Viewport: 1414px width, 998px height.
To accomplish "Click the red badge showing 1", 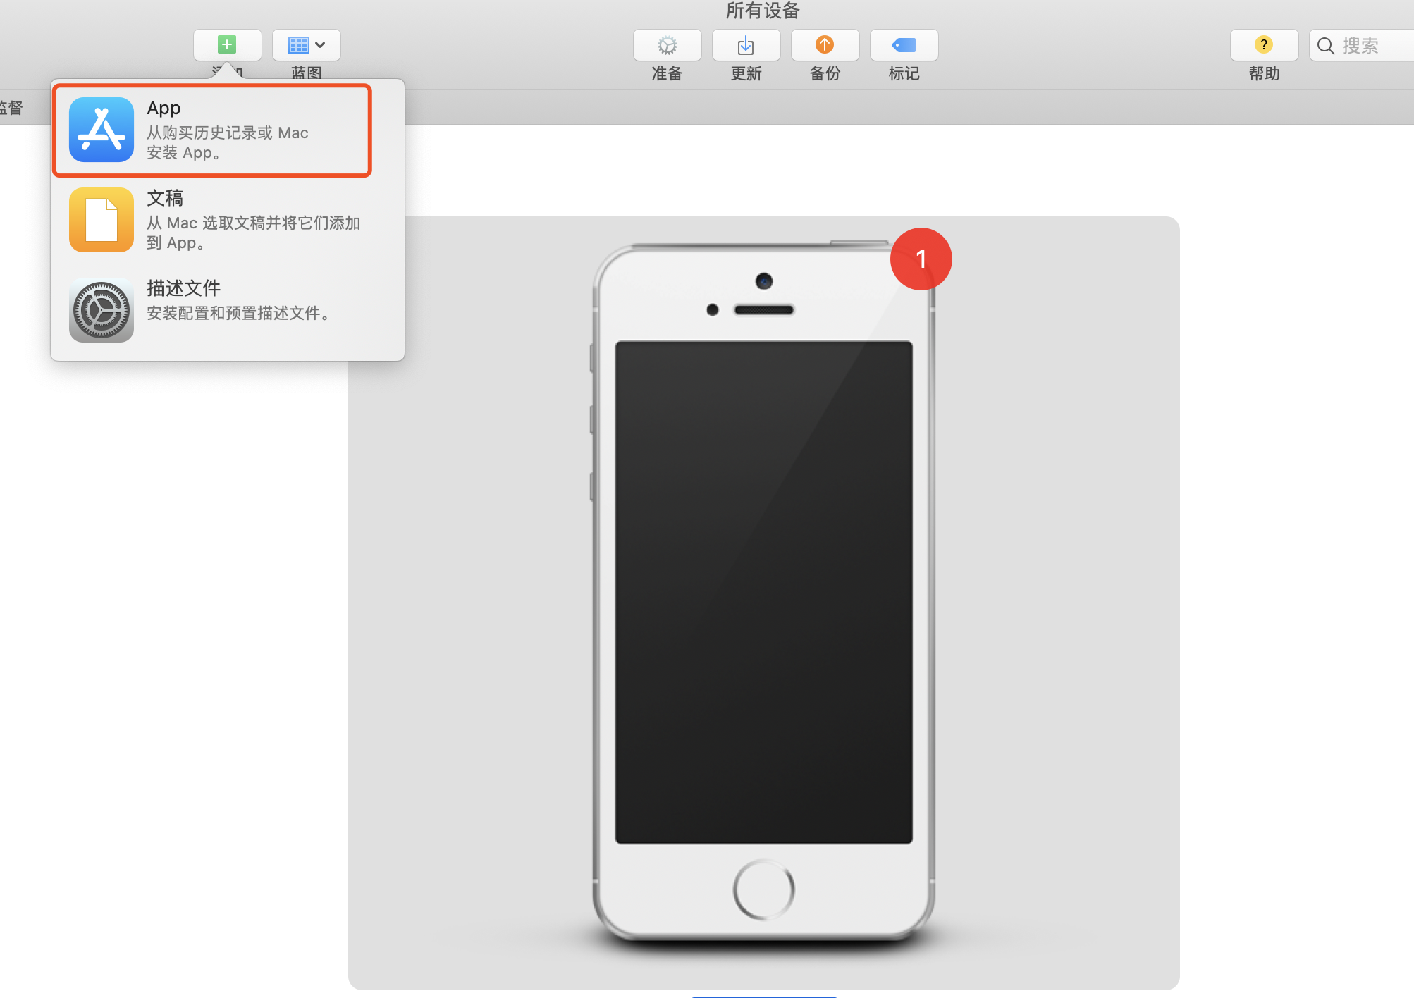I will point(921,259).
